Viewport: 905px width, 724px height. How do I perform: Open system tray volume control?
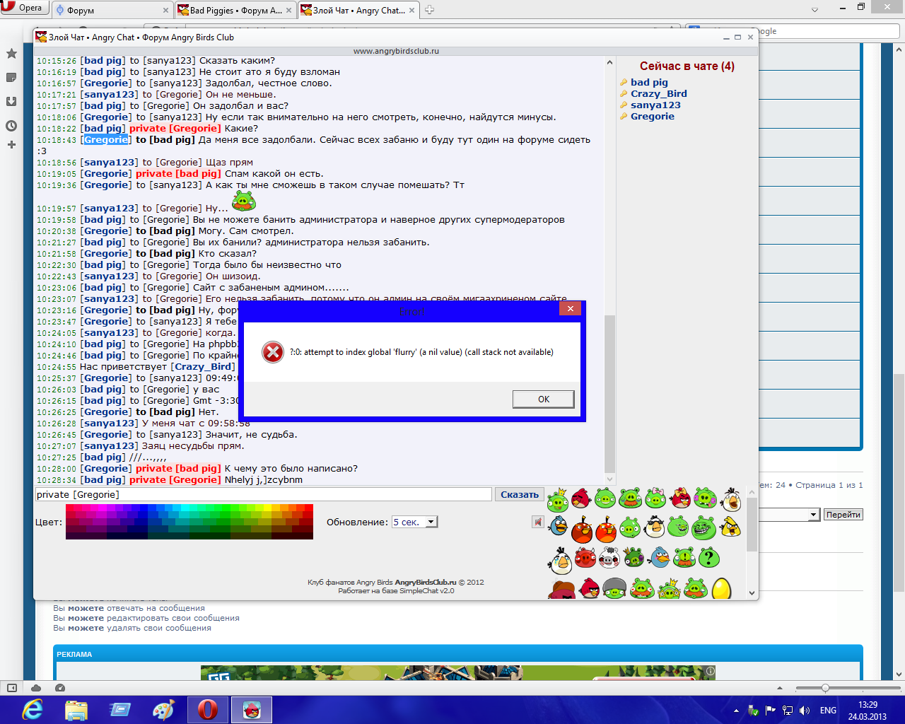(805, 711)
